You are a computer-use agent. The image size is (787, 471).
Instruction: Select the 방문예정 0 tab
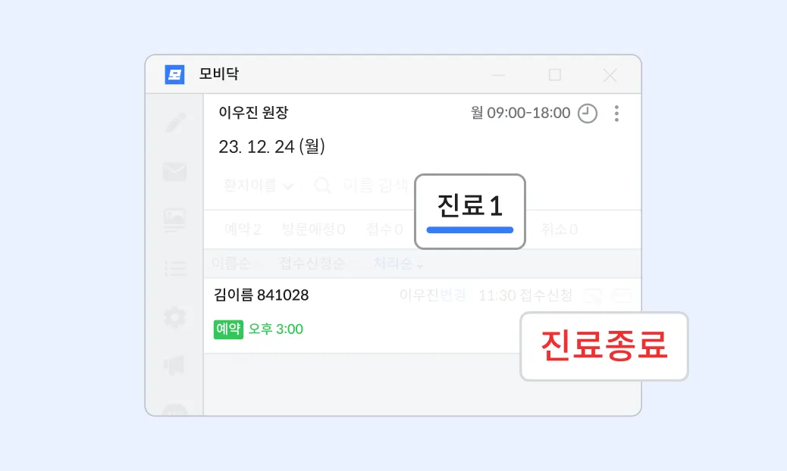pos(313,229)
